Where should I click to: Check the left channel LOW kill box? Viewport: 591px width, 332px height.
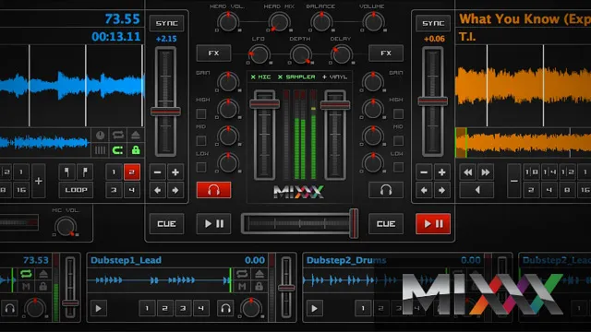(x=201, y=167)
